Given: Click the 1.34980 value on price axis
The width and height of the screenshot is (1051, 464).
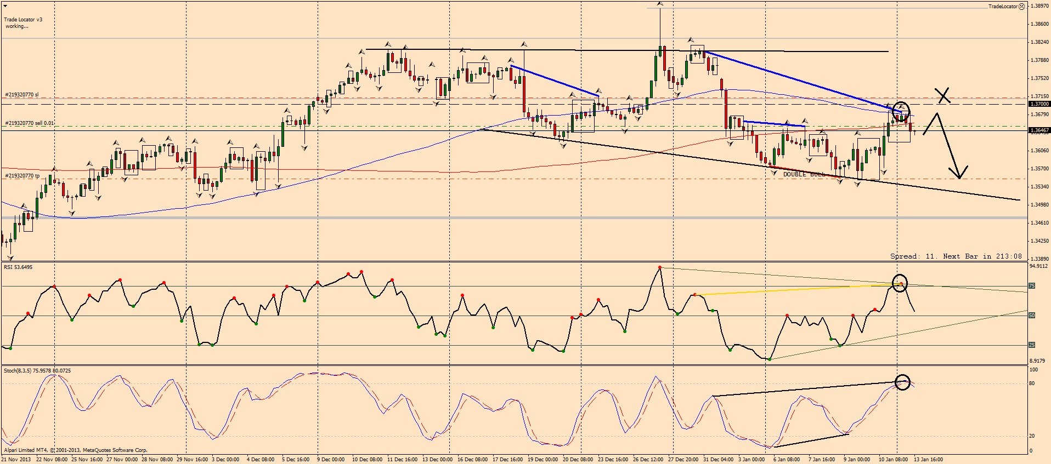Looking at the screenshot, I should (x=1041, y=205).
